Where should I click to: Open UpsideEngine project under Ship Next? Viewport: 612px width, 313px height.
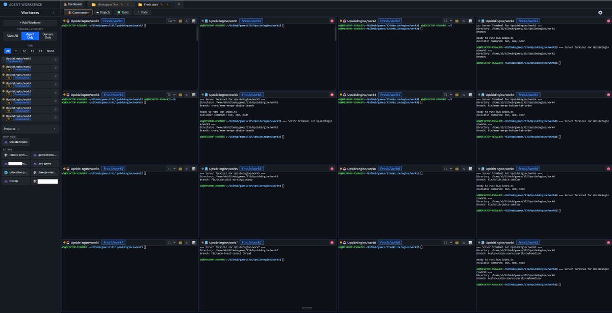[16, 142]
